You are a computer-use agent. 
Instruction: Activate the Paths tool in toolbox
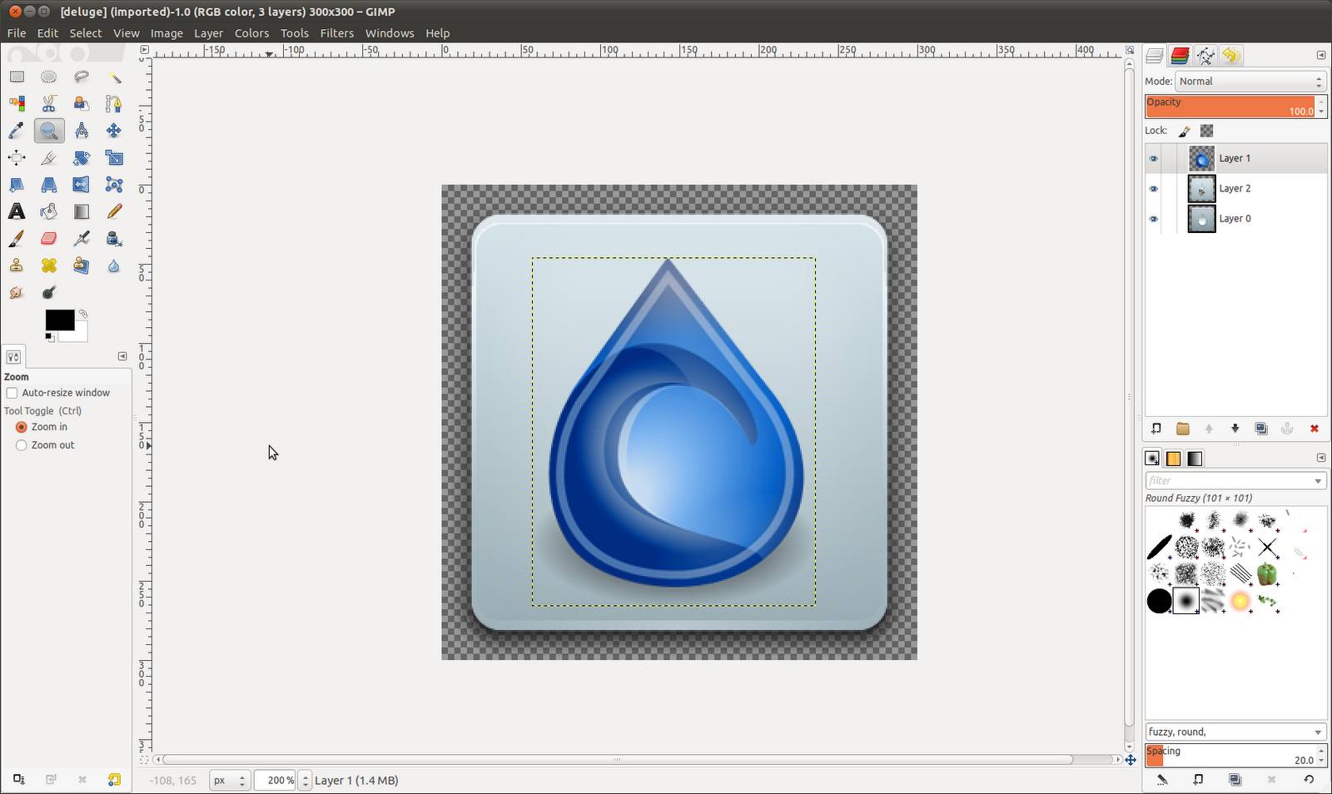(x=114, y=104)
